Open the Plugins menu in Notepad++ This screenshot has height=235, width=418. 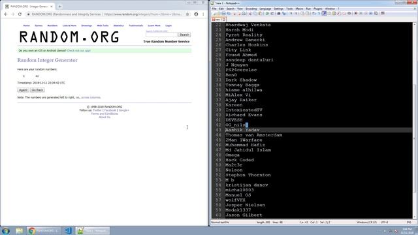[x=318, y=8]
